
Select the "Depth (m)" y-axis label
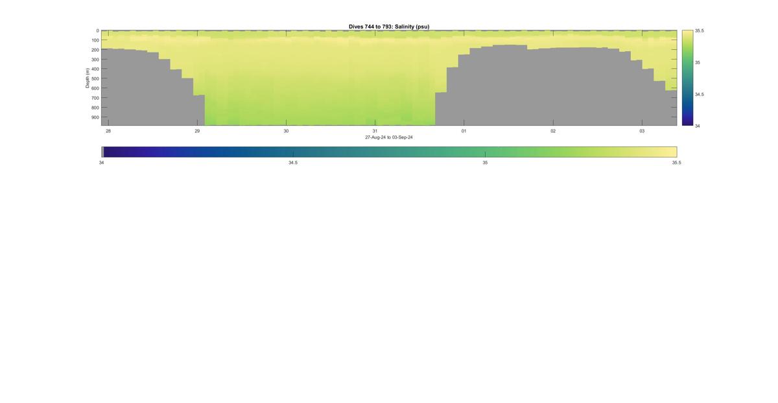coord(87,78)
